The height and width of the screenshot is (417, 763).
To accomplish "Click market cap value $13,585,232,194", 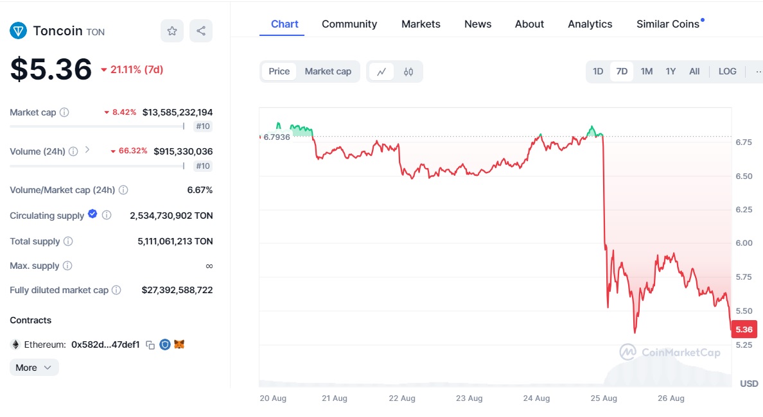I will [178, 112].
